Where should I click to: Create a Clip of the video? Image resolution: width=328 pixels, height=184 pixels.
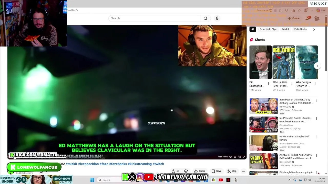232,171
